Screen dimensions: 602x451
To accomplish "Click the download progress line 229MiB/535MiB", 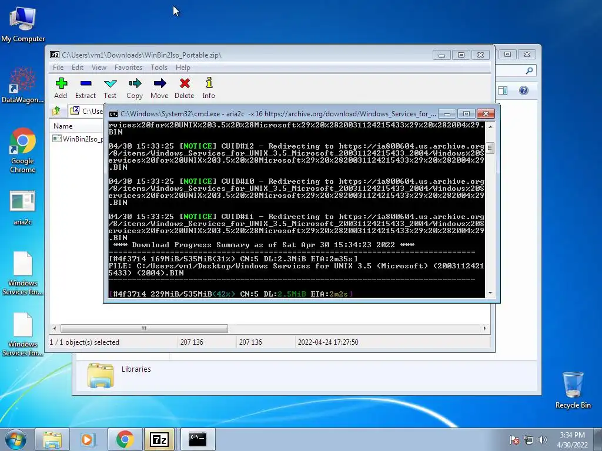I will pos(230,294).
